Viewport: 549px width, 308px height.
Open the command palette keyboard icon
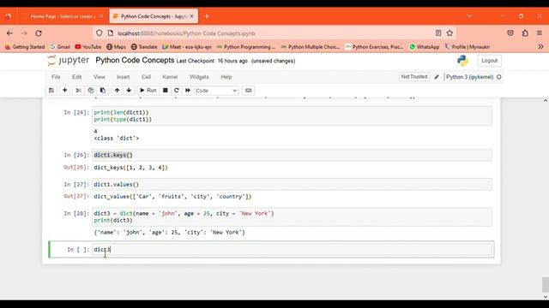pyautogui.click(x=248, y=91)
